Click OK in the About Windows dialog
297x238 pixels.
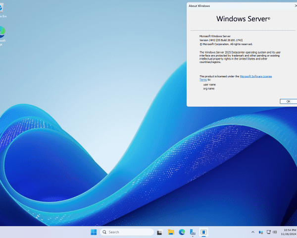288,101
